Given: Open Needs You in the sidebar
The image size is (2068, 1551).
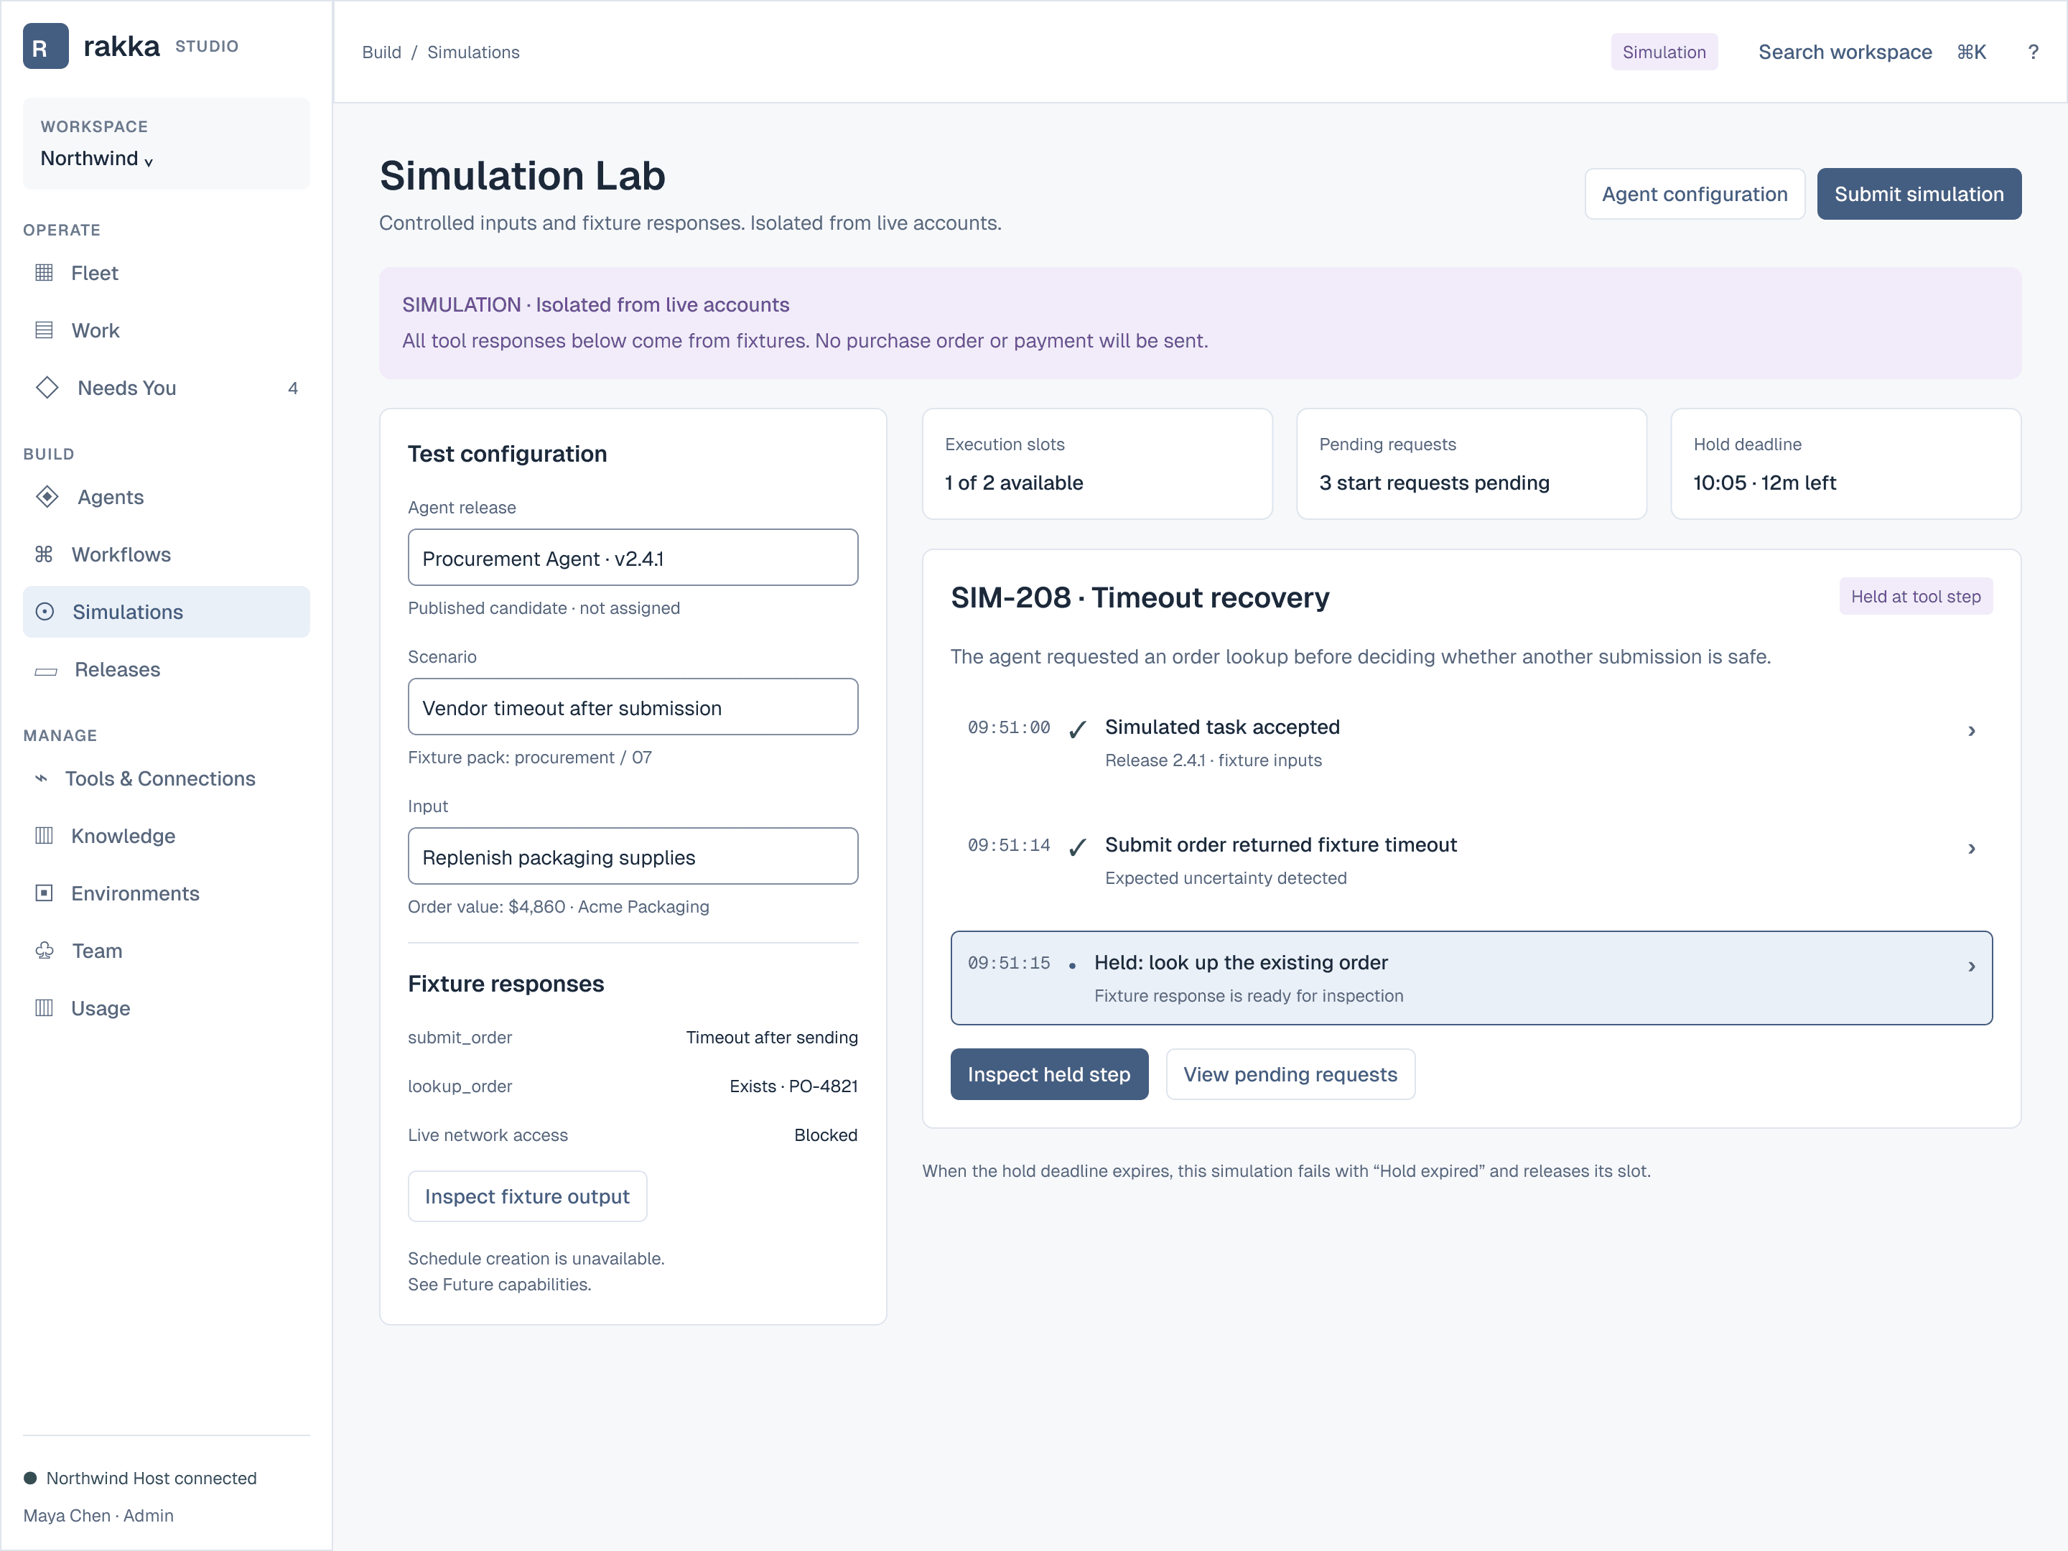Looking at the screenshot, I should (167, 388).
